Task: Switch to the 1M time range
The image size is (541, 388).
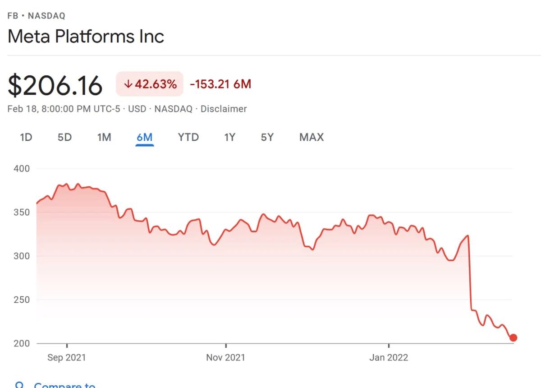Action: 104,137
